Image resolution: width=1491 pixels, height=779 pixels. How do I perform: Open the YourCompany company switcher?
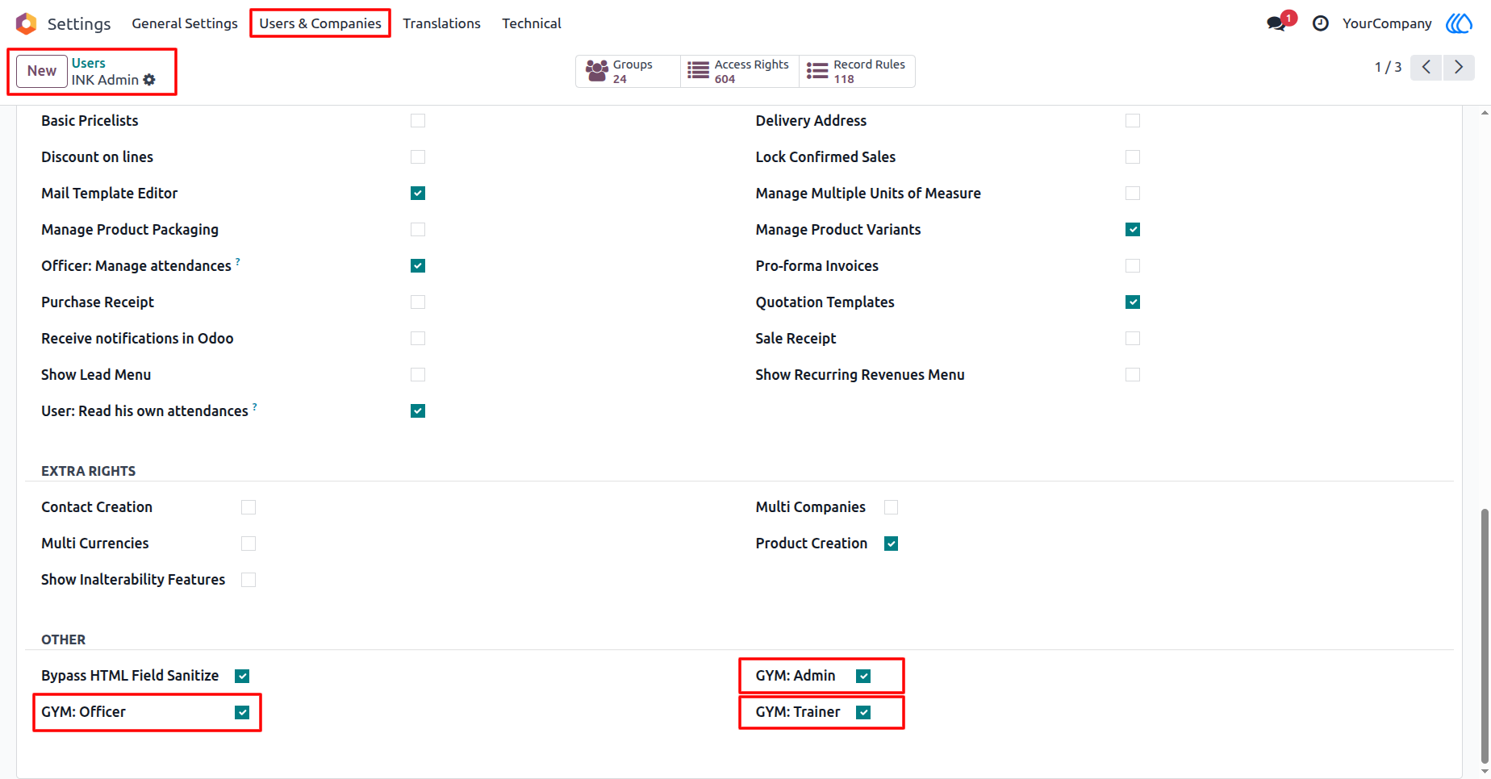(x=1387, y=23)
